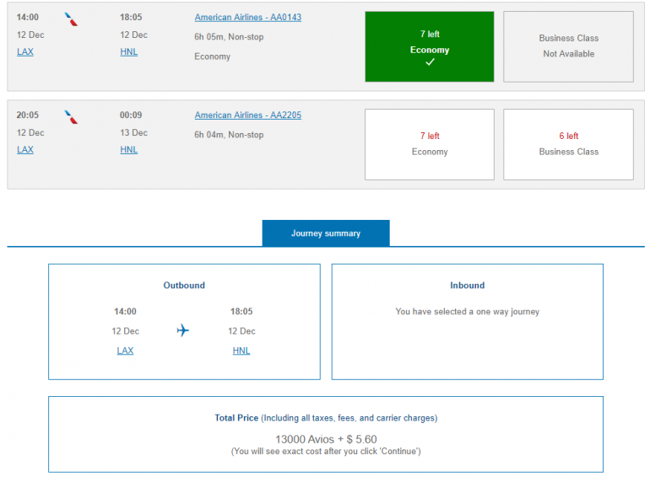Open LAX link in Outbound summary box

click(x=125, y=351)
